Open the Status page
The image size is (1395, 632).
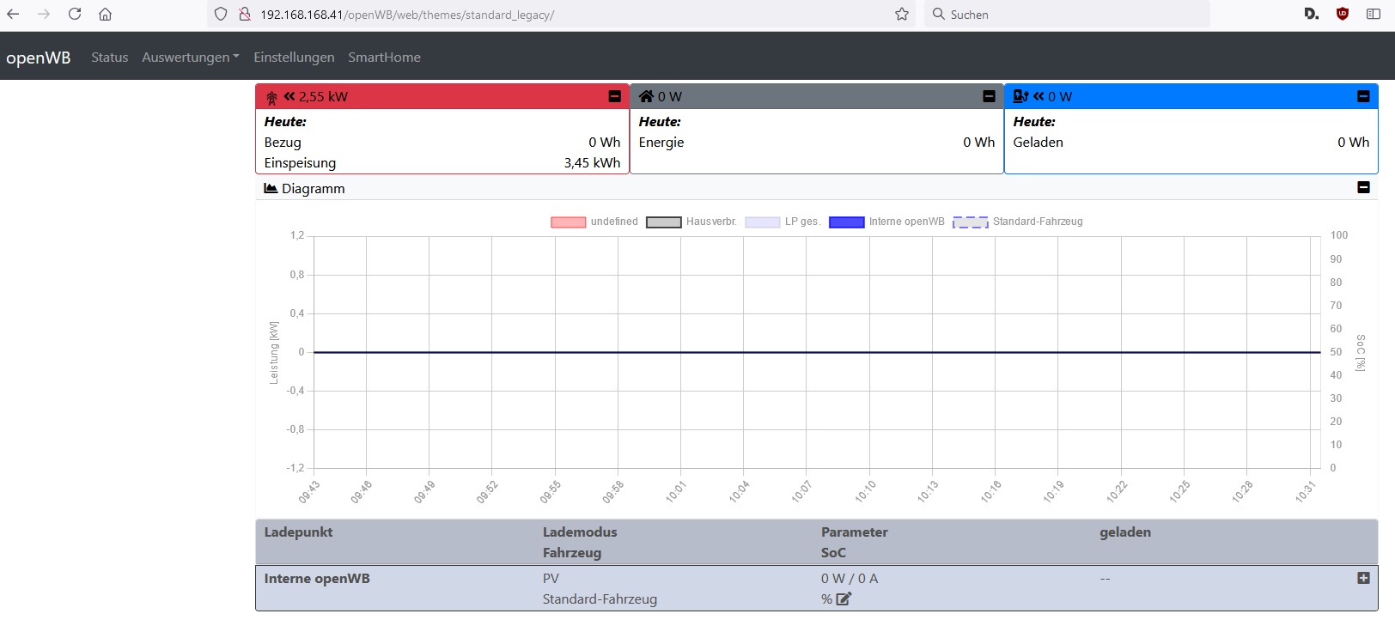tap(110, 57)
